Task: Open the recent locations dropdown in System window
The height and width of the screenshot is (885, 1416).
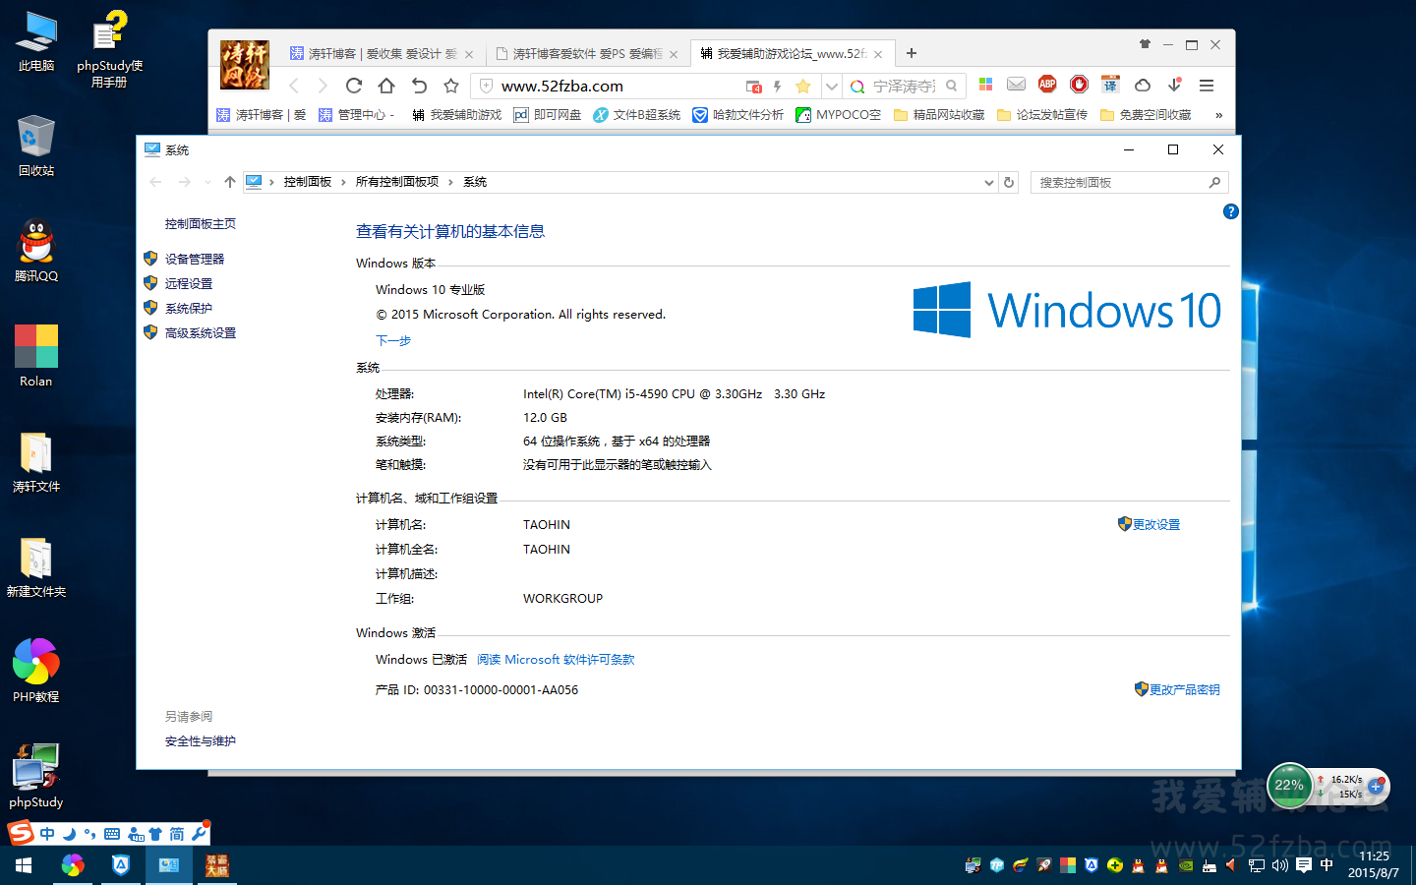Action: (x=207, y=182)
